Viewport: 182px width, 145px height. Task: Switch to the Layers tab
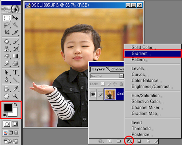pos(99,69)
